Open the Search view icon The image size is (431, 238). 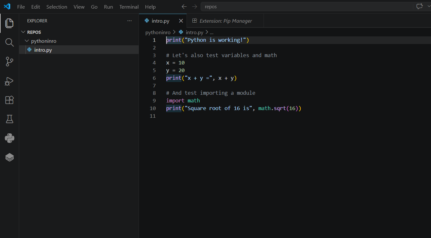tap(10, 42)
